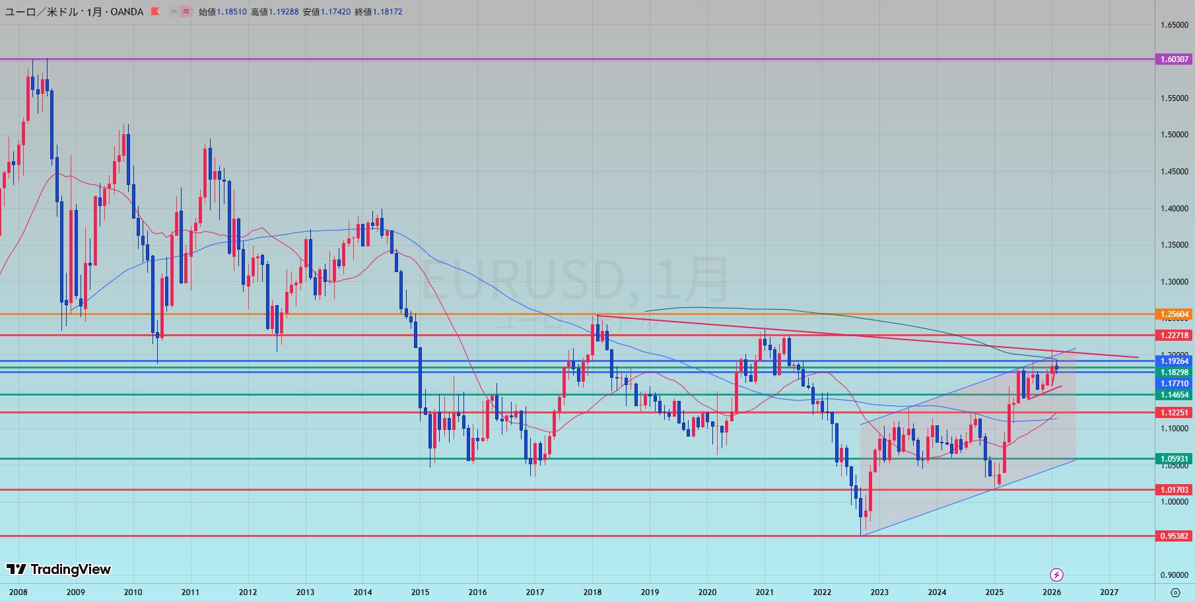Click the pink approximate-equal indicator icon

(x=186, y=11)
